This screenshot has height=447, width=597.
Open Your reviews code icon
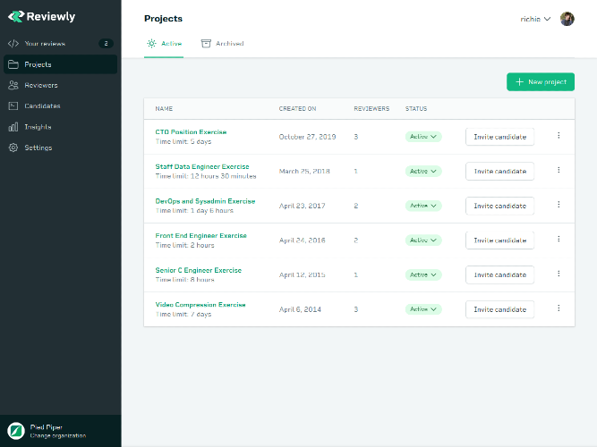coord(13,44)
